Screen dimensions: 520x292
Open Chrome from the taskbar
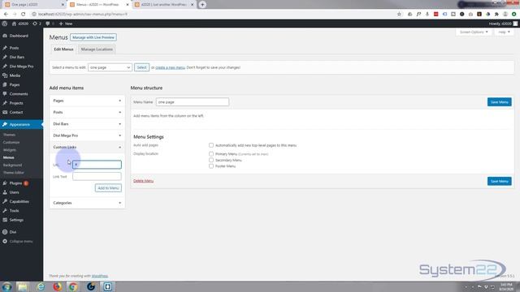[x=73, y=286]
